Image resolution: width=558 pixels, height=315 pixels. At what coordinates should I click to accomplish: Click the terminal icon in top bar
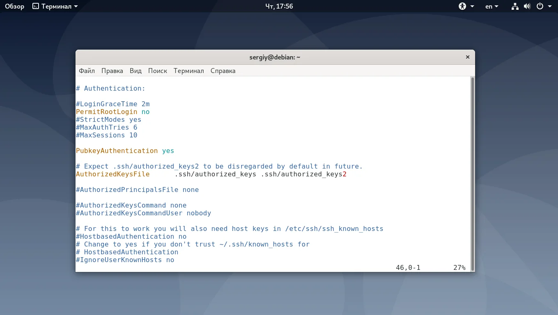(x=36, y=6)
